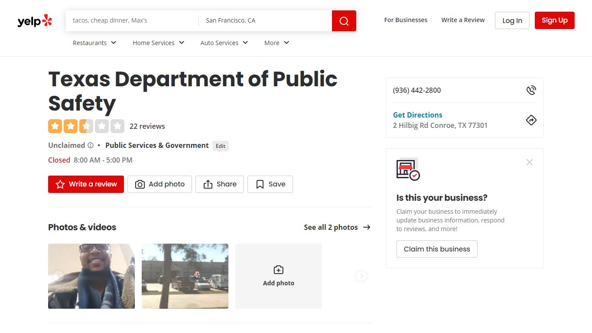Click the Add photo button
The image size is (592, 333).
tap(159, 184)
